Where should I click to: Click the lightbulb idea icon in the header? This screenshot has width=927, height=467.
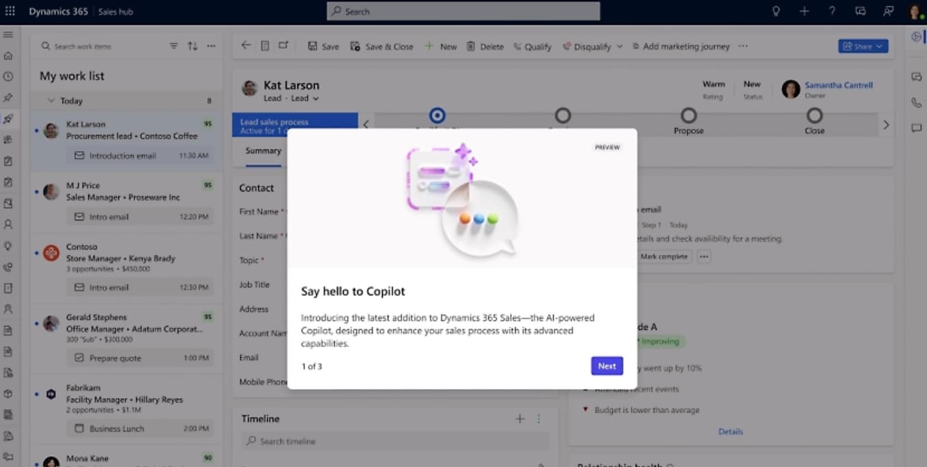(775, 11)
